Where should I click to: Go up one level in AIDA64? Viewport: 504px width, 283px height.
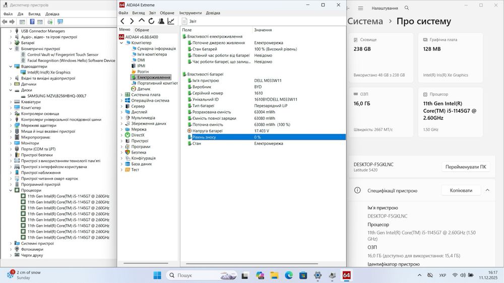142,21
